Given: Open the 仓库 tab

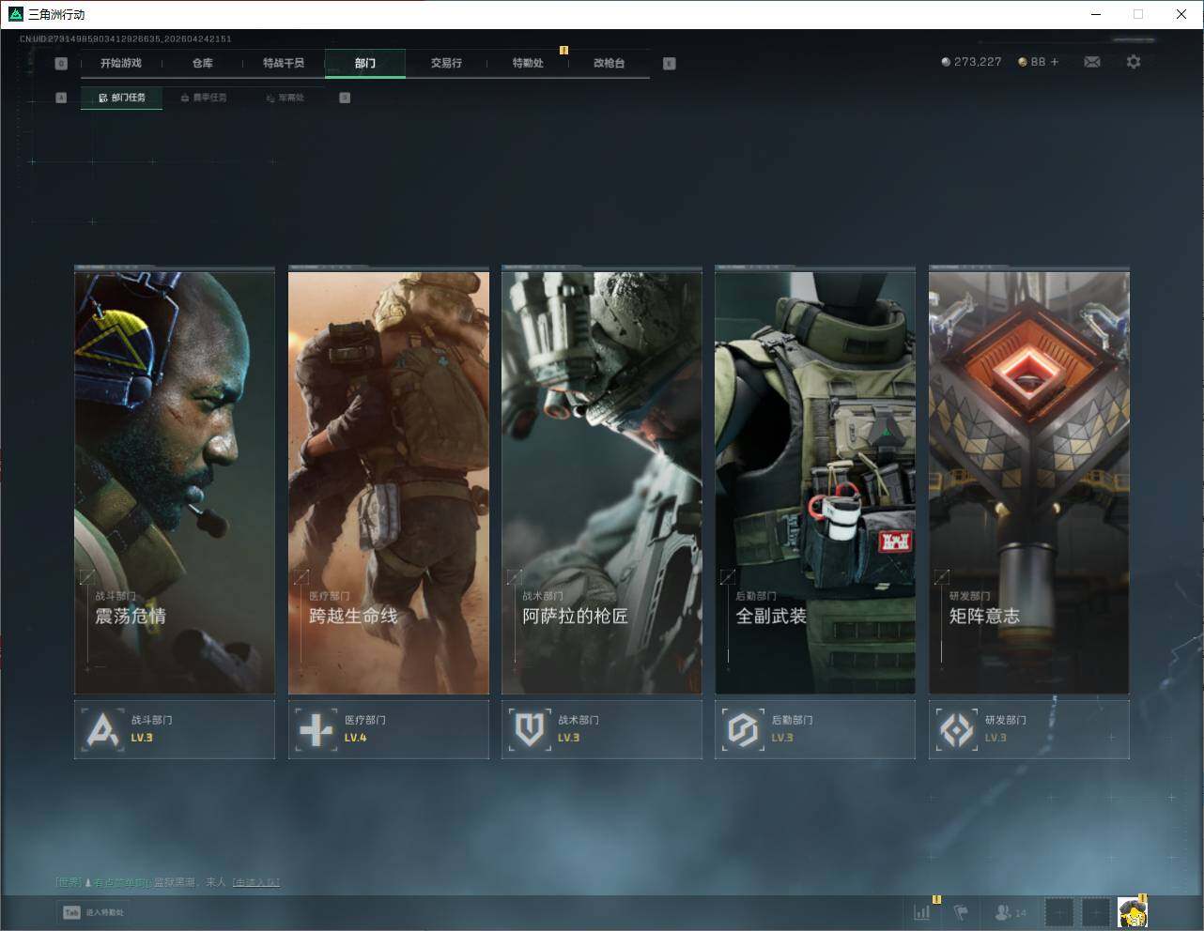Looking at the screenshot, I should [x=202, y=63].
